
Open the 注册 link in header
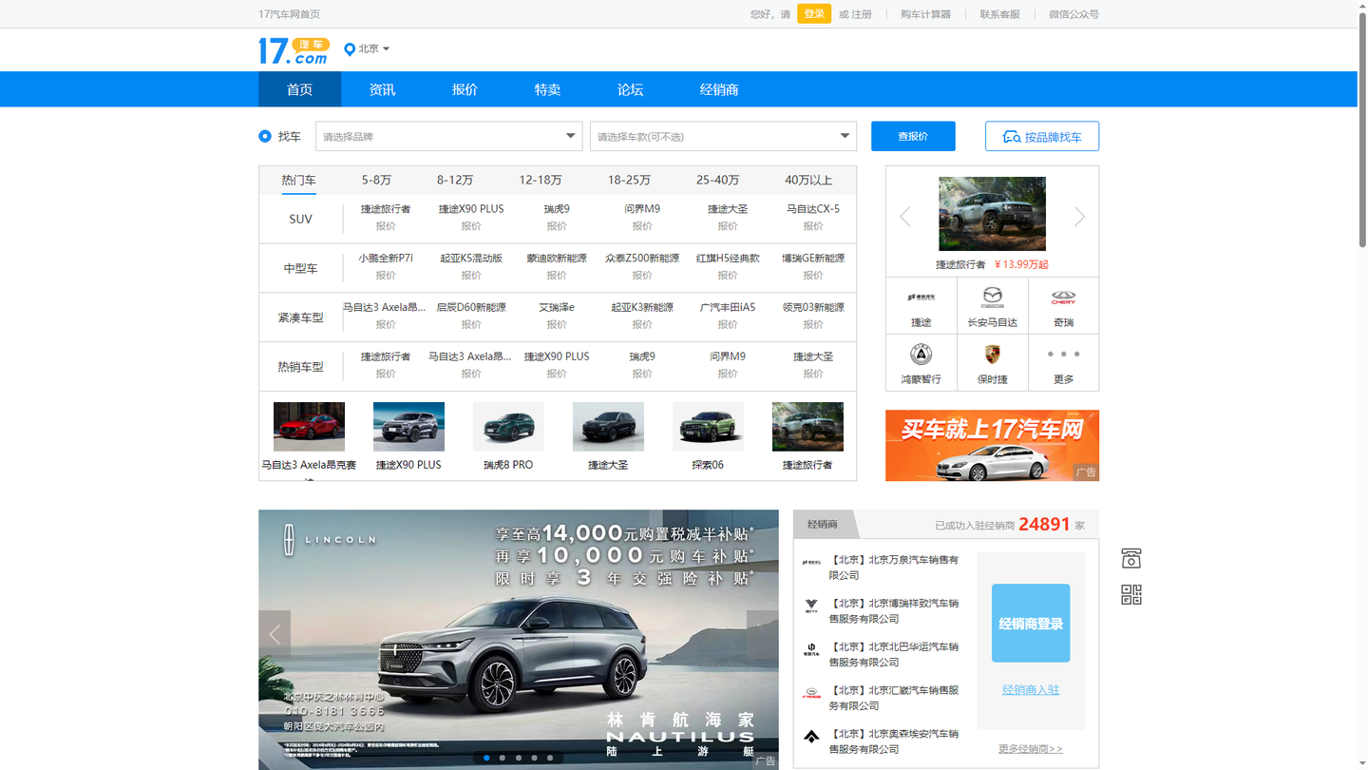point(862,14)
